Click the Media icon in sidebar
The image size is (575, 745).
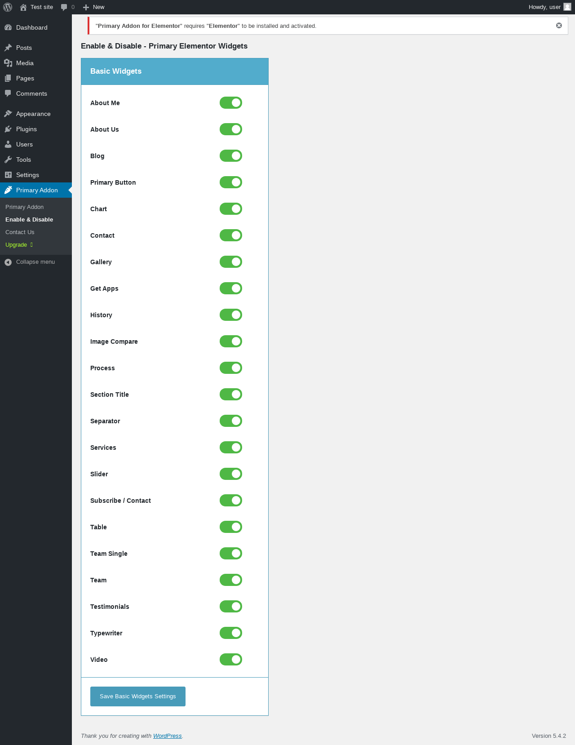pyautogui.click(x=8, y=63)
